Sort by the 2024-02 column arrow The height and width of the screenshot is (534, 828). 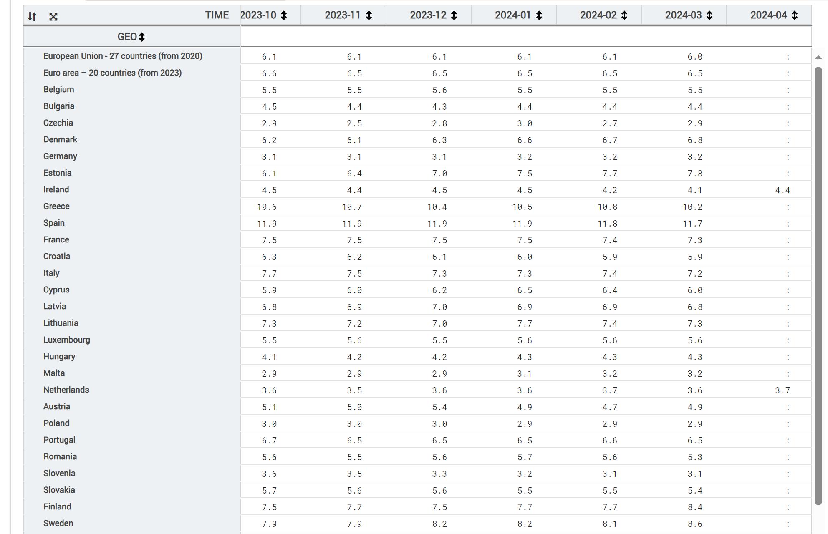pyautogui.click(x=624, y=15)
